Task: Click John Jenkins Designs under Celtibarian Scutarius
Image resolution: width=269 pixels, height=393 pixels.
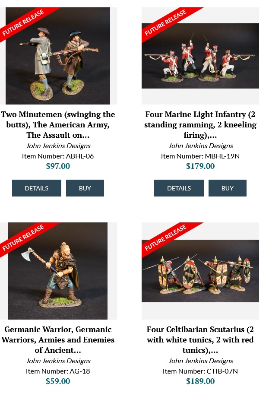Action: click(x=200, y=361)
